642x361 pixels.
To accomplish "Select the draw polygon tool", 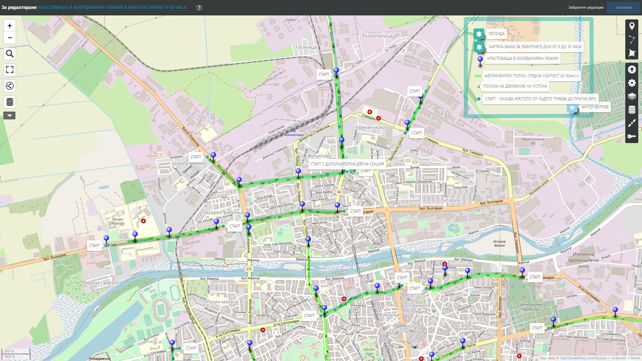I will click(632, 53).
